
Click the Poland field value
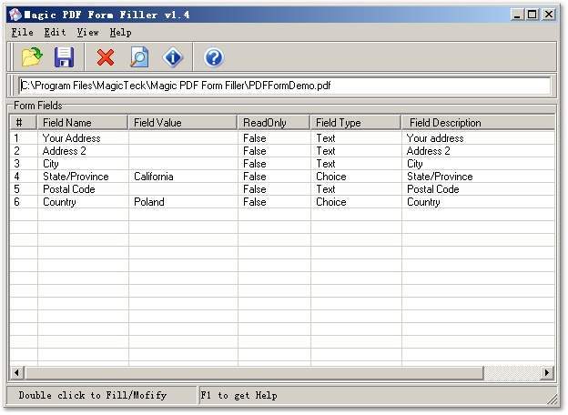(x=149, y=202)
